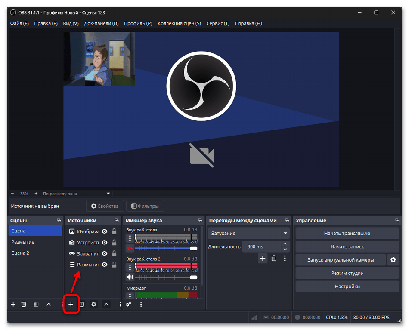Expand the Затухание transition dropdown
This screenshot has width=409, height=330.
(x=285, y=233)
